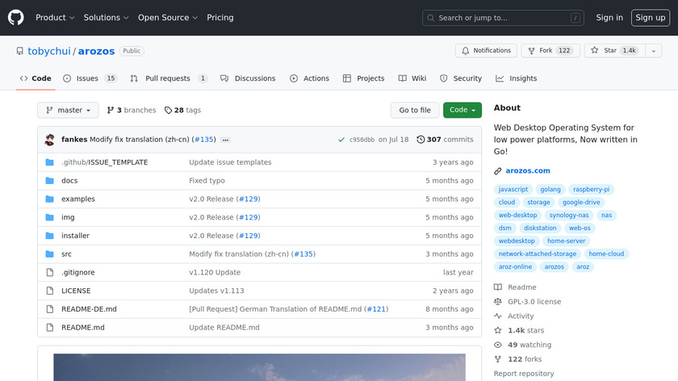Open the arozos.com website link

pyautogui.click(x=528, y=171)
